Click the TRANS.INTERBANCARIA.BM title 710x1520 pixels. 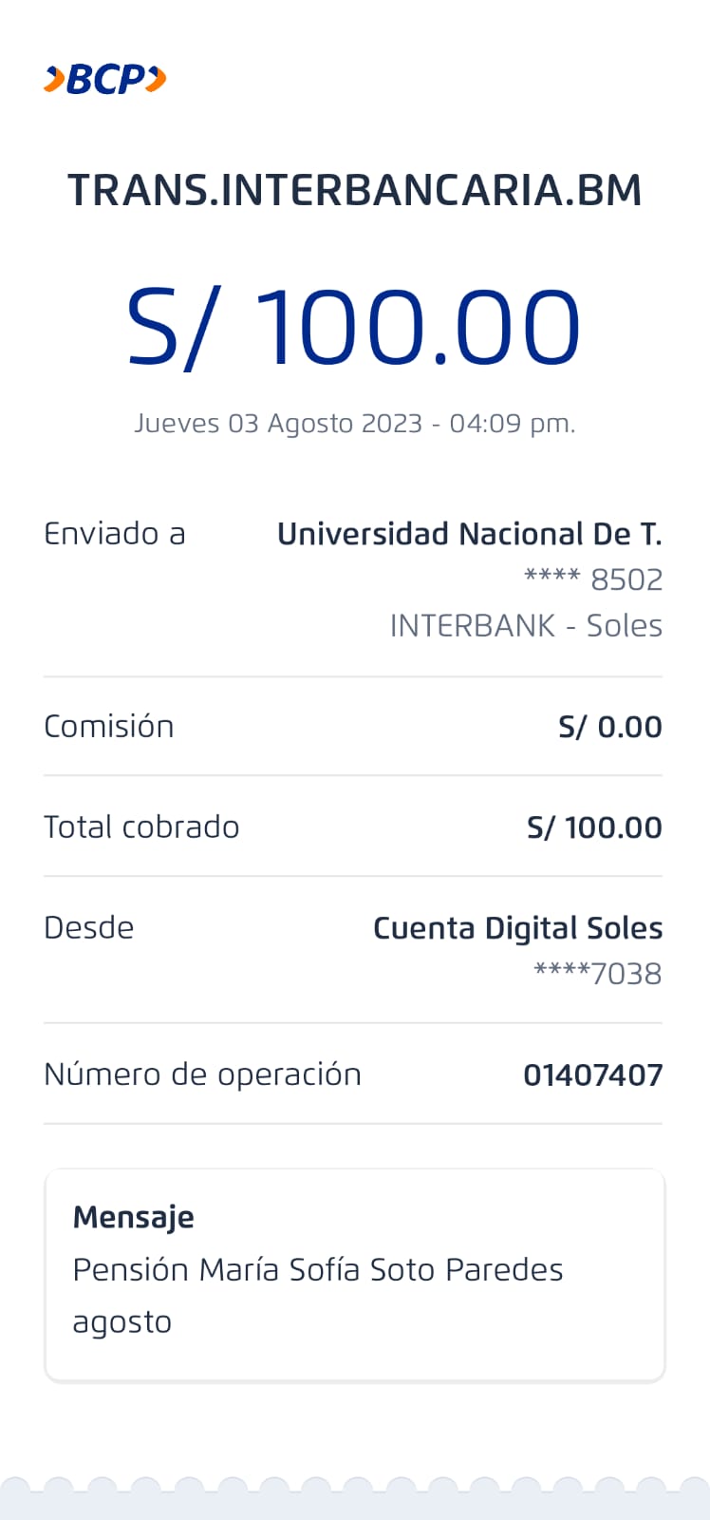tap(355, 190)
